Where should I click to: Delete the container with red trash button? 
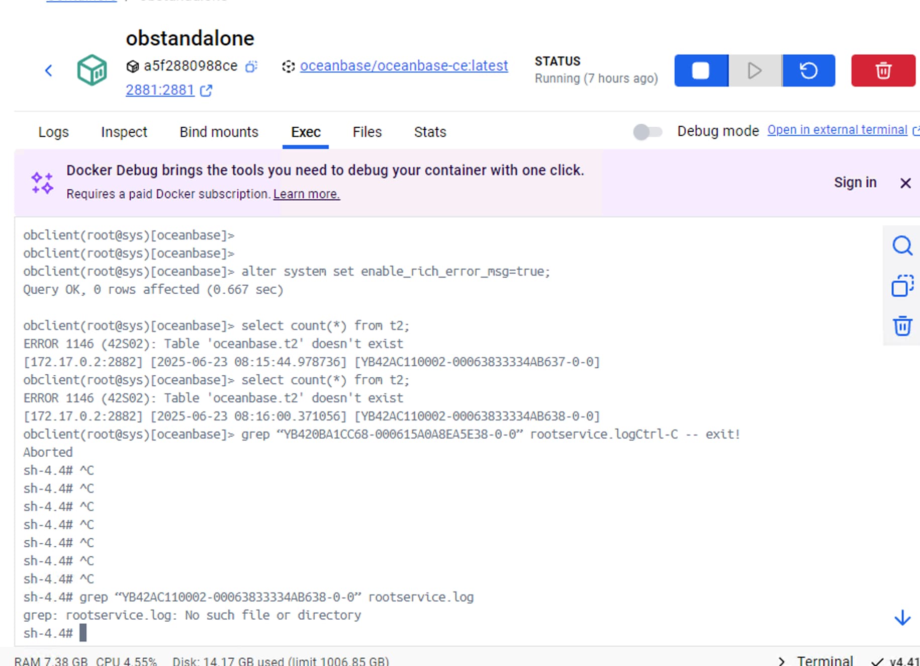pos(883,70)
